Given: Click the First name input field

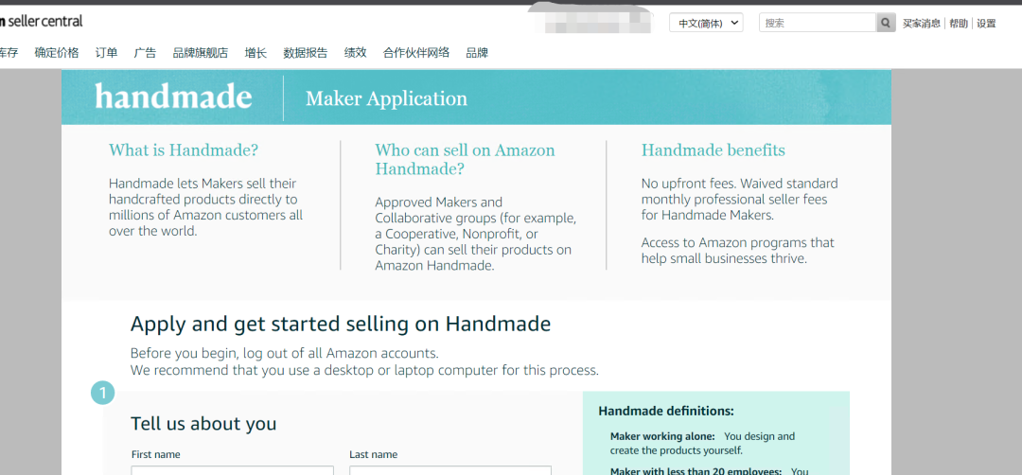Looking at the screenshot, I should click(x=232, y=469).
